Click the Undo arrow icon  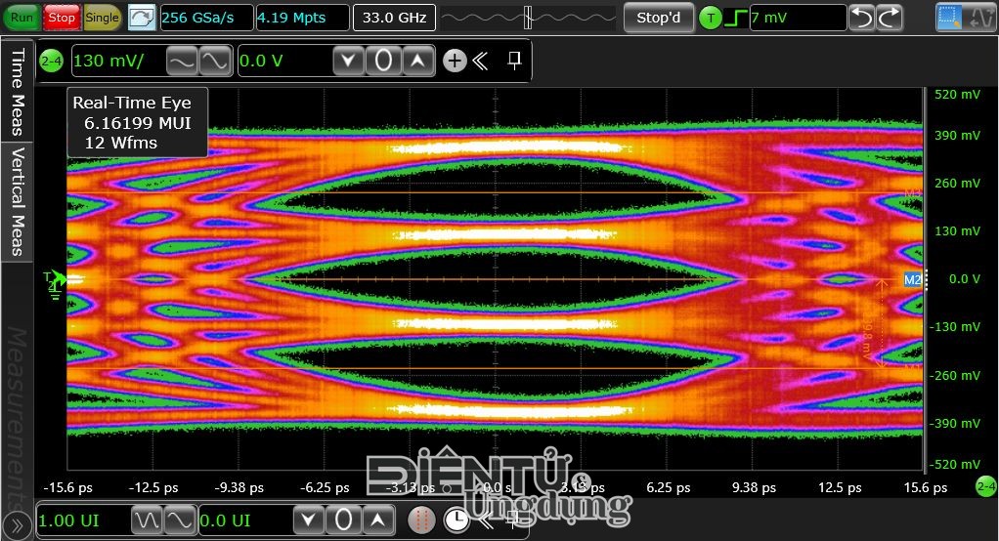point(861,18)
